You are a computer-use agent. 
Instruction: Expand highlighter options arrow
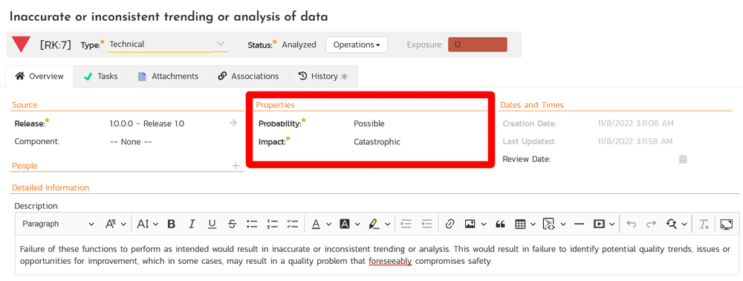388,225
